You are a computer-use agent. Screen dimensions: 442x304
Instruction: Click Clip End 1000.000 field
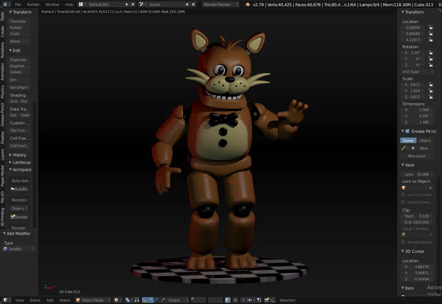(x=416, y=222)
